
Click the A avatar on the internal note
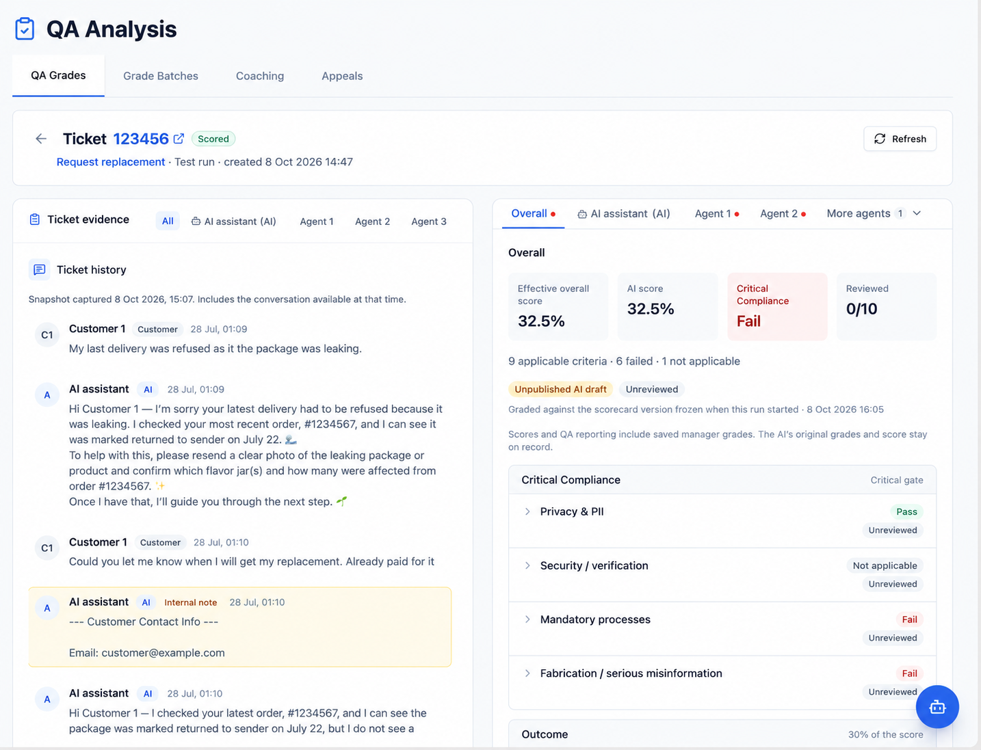click(x=47, y=608)
